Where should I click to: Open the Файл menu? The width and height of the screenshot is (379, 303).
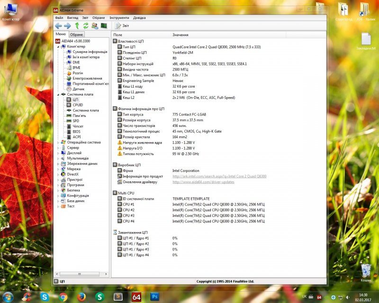coord(59,18)
